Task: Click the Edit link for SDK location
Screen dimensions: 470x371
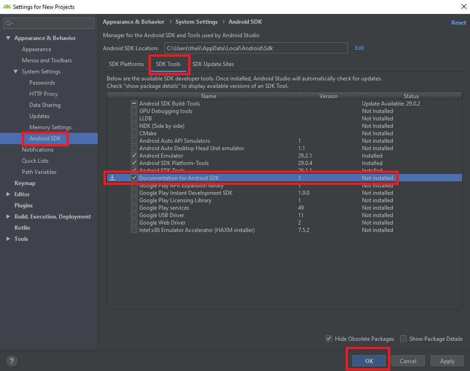Action: (359, 48)
